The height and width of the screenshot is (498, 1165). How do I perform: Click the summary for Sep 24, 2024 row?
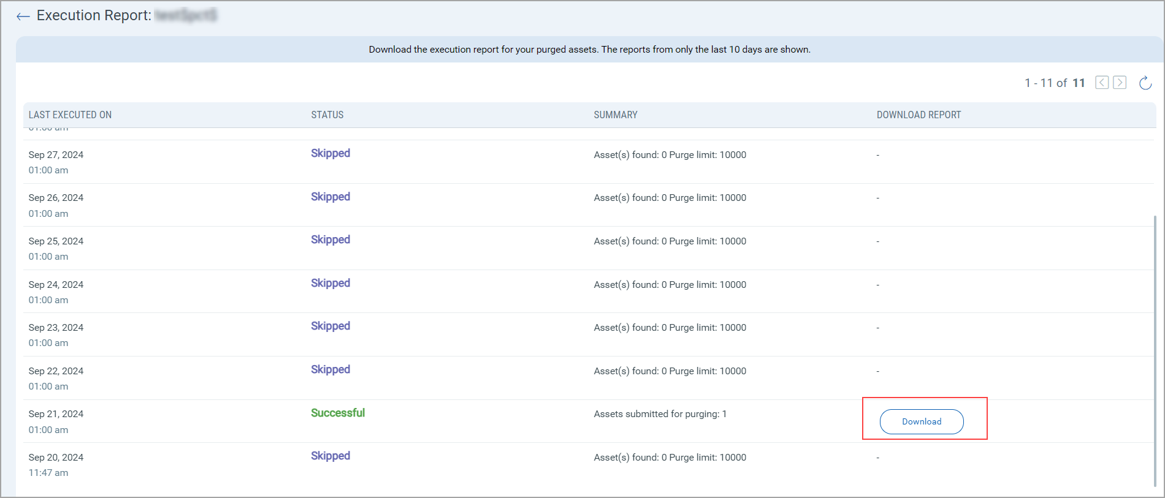[670, 285]
